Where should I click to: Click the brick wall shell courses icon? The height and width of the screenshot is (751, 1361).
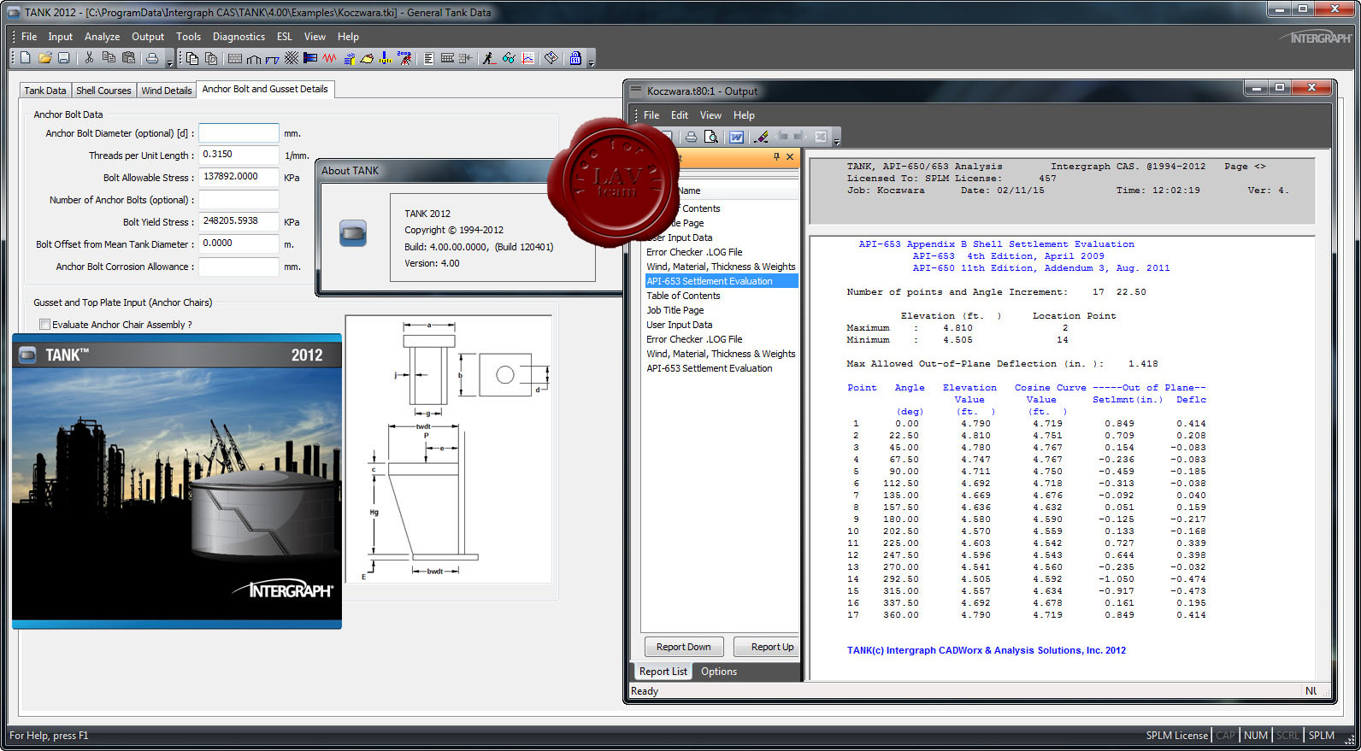click(235, 58)
